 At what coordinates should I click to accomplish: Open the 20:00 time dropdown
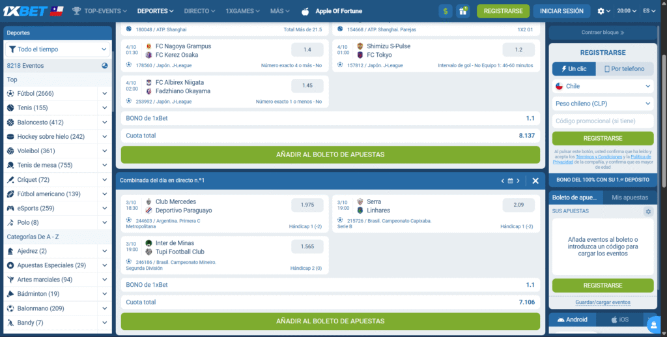click(x=627, y=11)
